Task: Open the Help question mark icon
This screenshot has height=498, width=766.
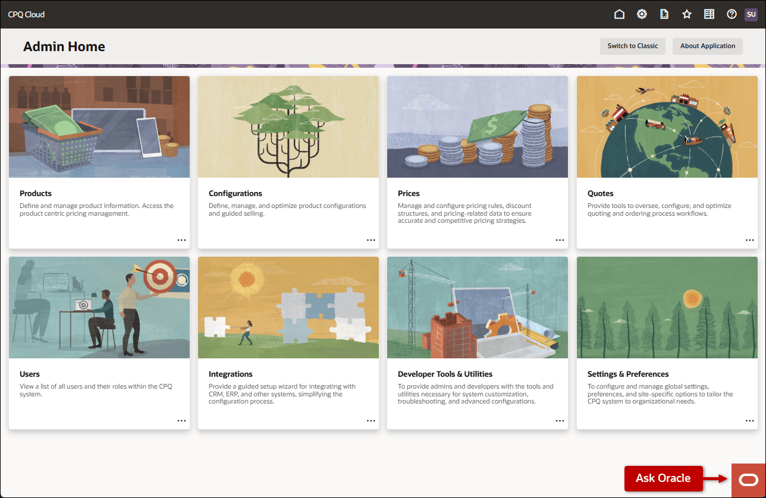Action: [732, 14]
